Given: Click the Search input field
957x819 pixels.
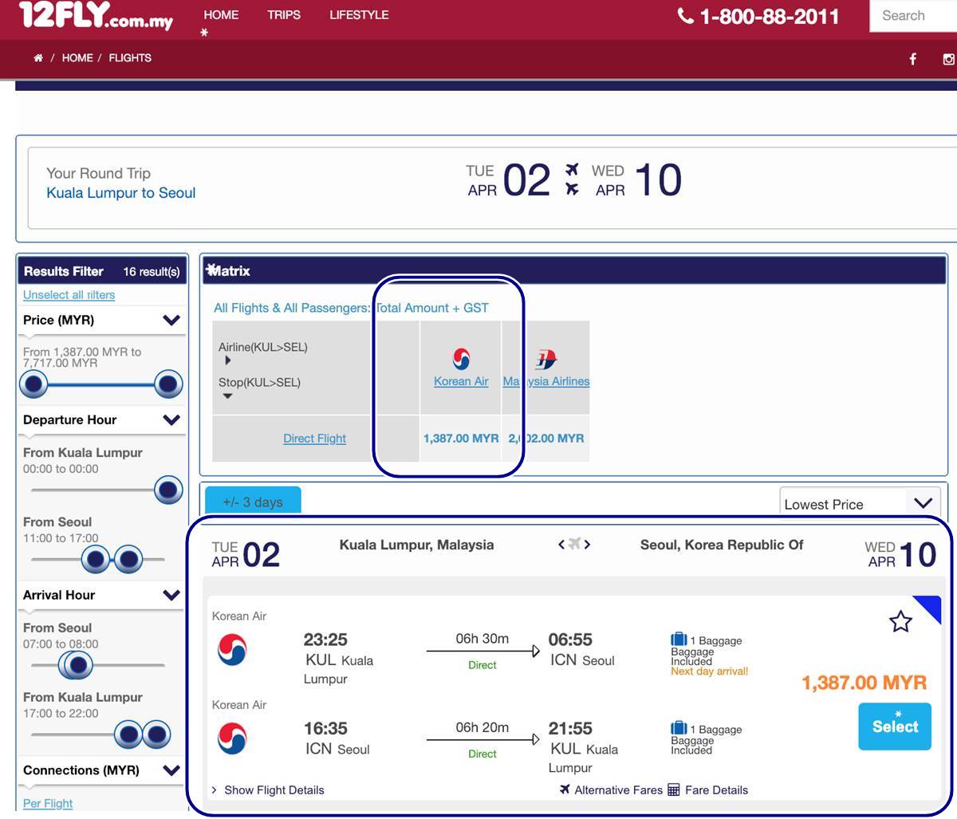Looking at the screenshot, I should (913, 16).
